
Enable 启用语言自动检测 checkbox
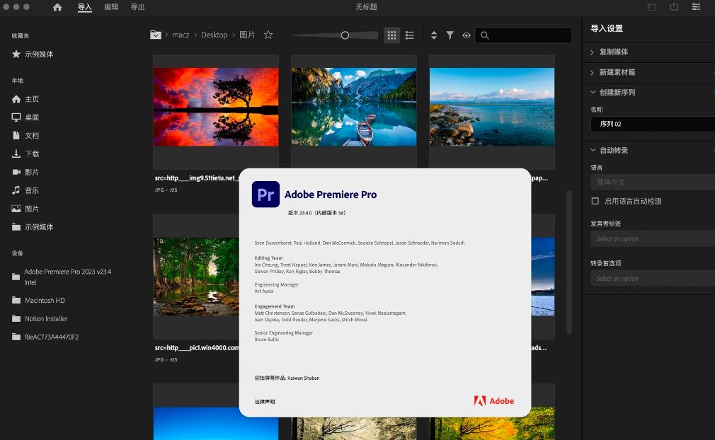click(595, 201)
